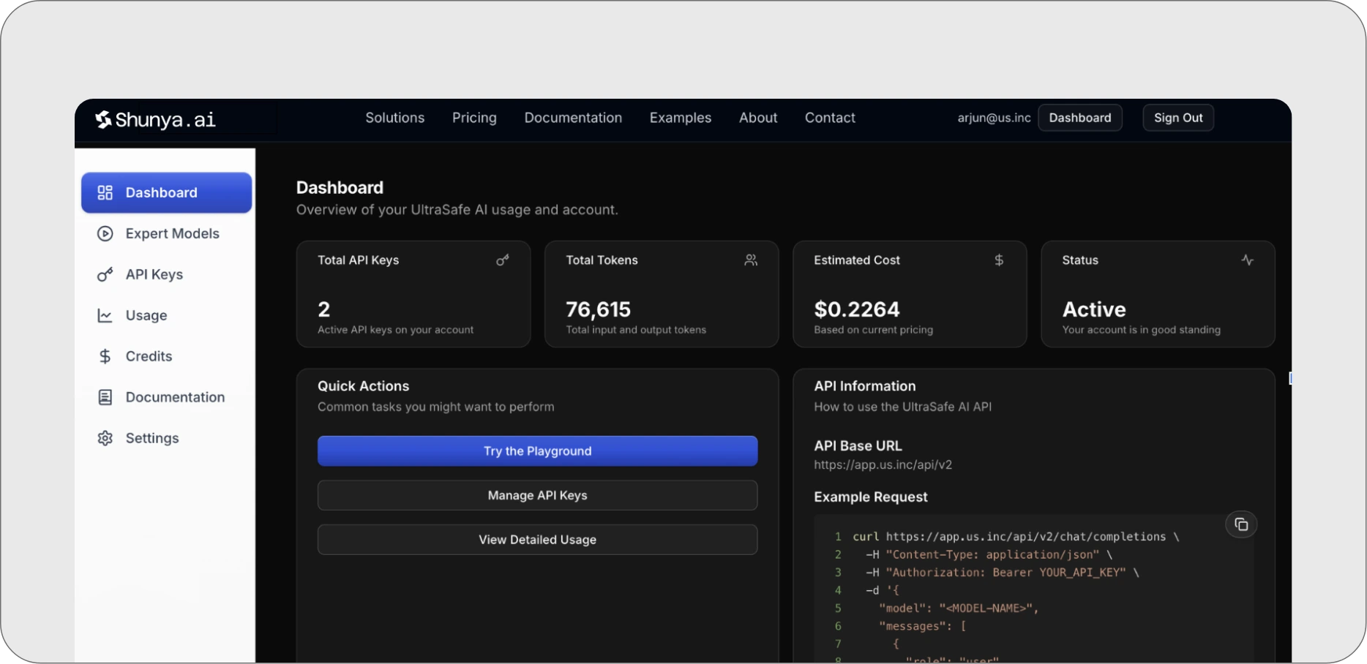The image size is (1367, 664).
Task: Open Credits in the sidebar
Action: (x=167, y=356)
